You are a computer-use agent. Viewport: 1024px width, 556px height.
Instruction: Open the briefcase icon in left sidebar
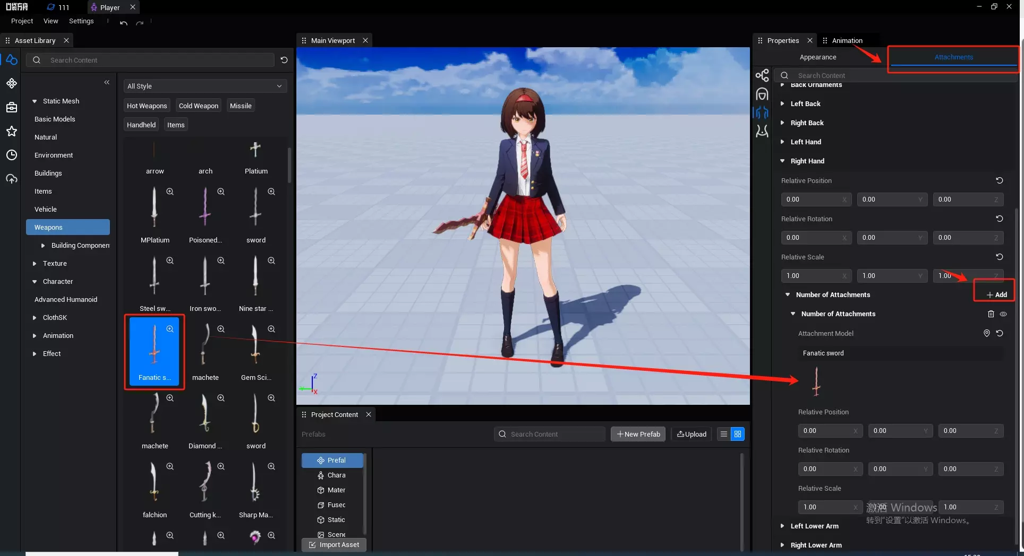tap(12, 107)
